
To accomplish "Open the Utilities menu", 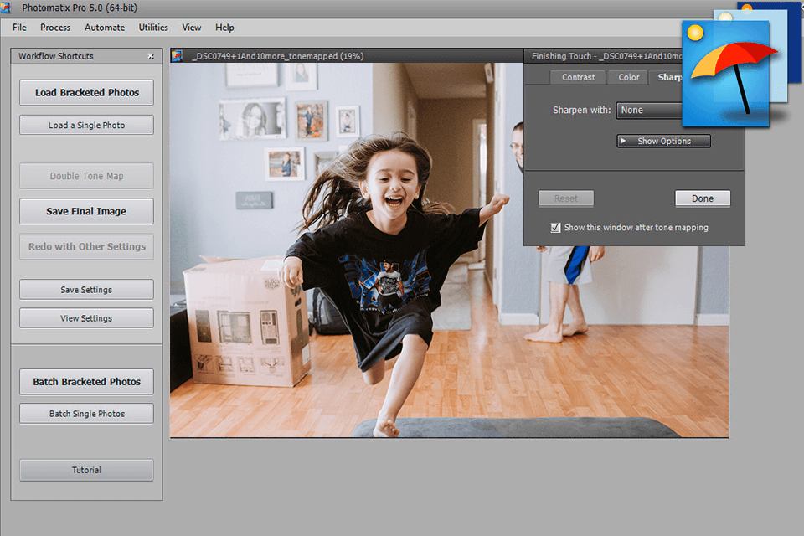I will click(153, 28).
